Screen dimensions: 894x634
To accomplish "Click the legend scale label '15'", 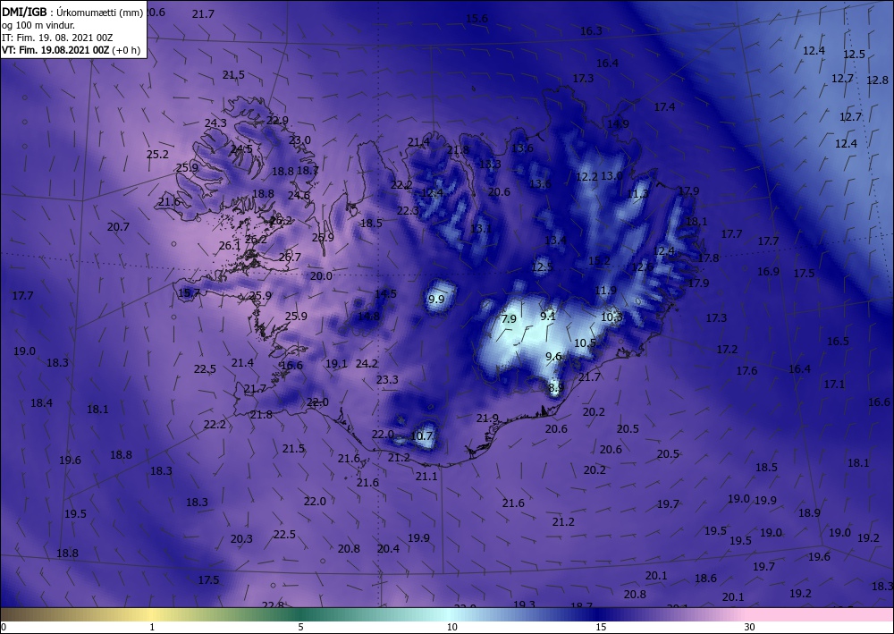I will pos(601,627).
